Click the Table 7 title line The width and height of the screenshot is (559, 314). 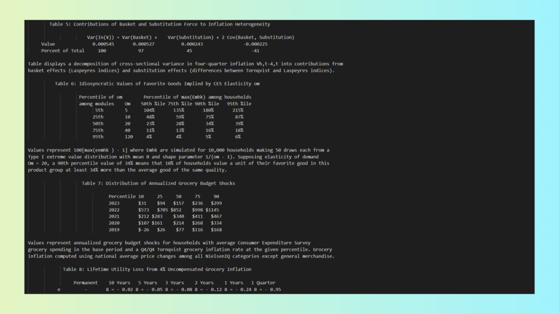158,183
